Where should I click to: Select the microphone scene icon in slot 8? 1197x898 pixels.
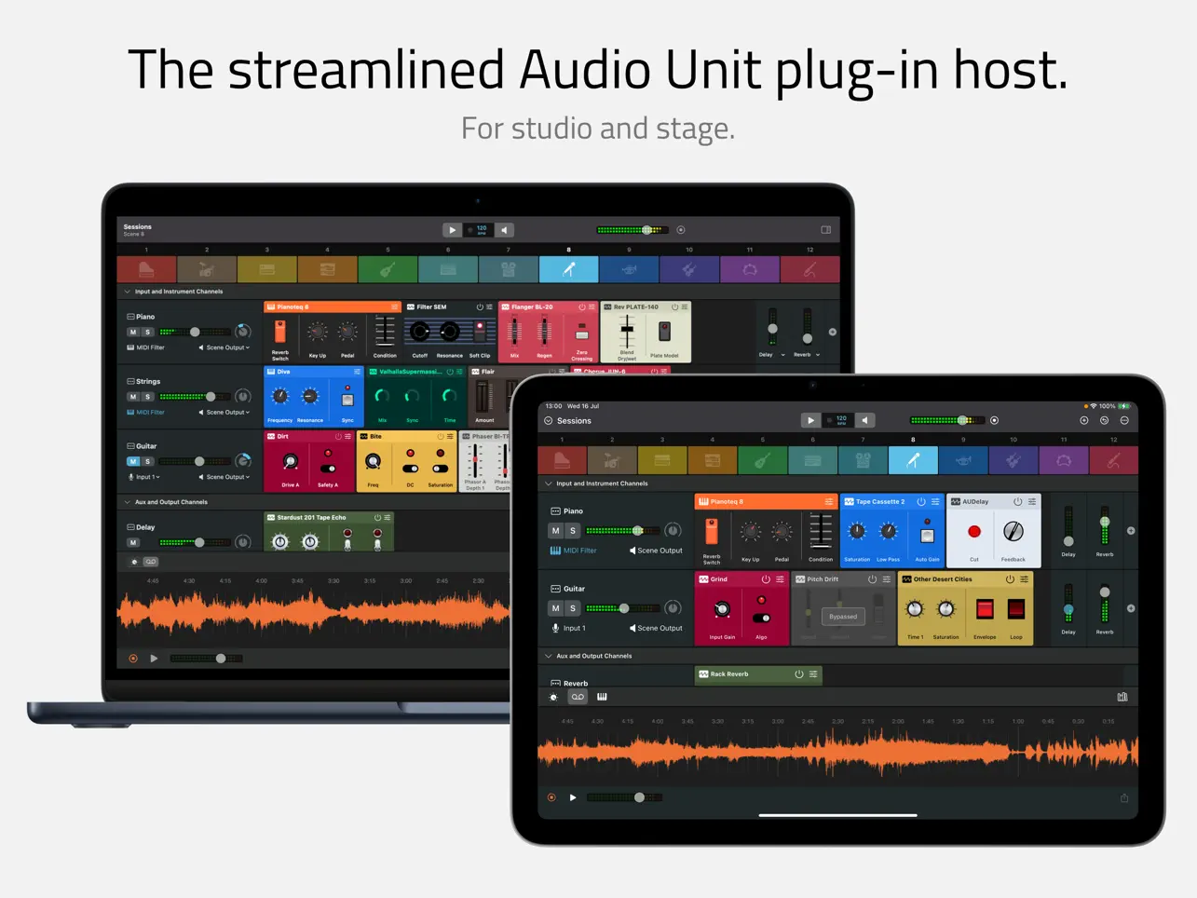tap(913, 460)
